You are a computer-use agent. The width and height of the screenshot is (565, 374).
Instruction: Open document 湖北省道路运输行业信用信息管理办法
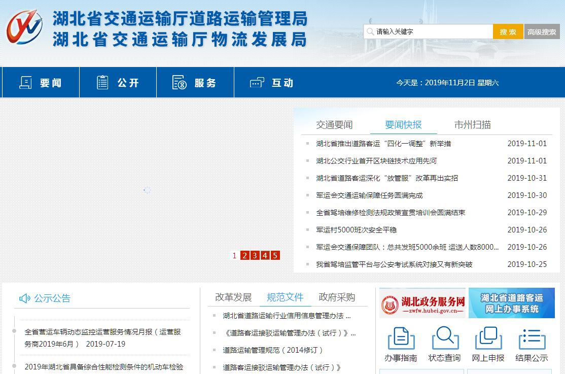point(287,316)
